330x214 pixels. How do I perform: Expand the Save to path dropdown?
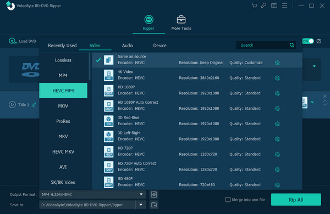point(141,205)
